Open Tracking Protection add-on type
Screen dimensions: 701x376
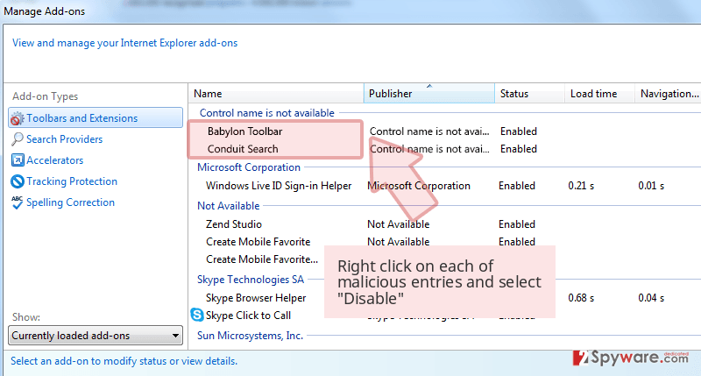(72, 181)
